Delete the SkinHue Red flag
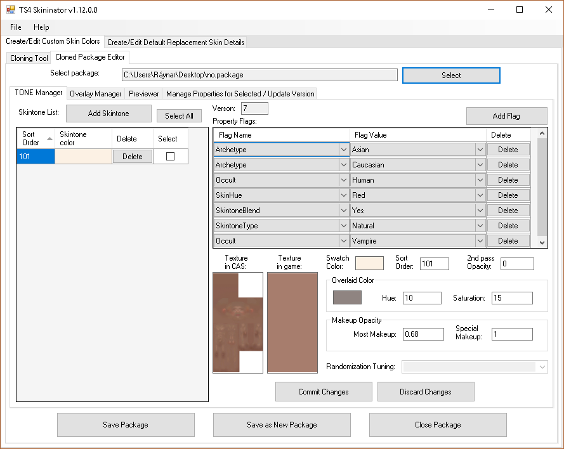 [508, 195]
